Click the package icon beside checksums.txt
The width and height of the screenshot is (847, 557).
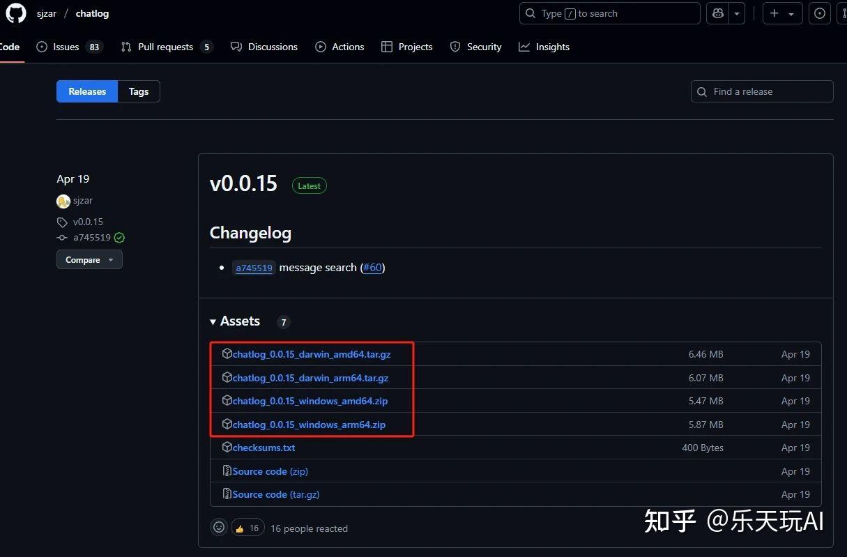[x=227, y=447]
